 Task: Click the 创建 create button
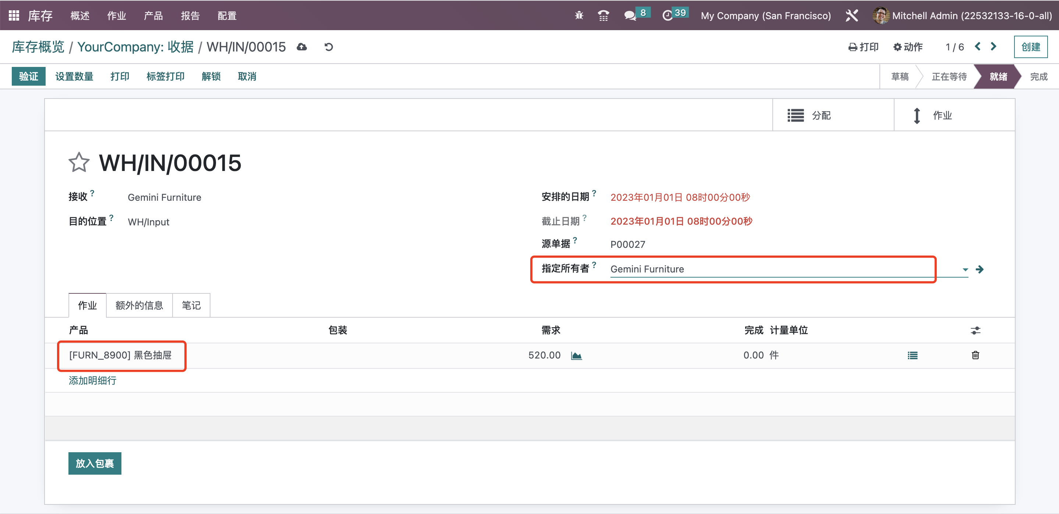(x=1031, y=47)
